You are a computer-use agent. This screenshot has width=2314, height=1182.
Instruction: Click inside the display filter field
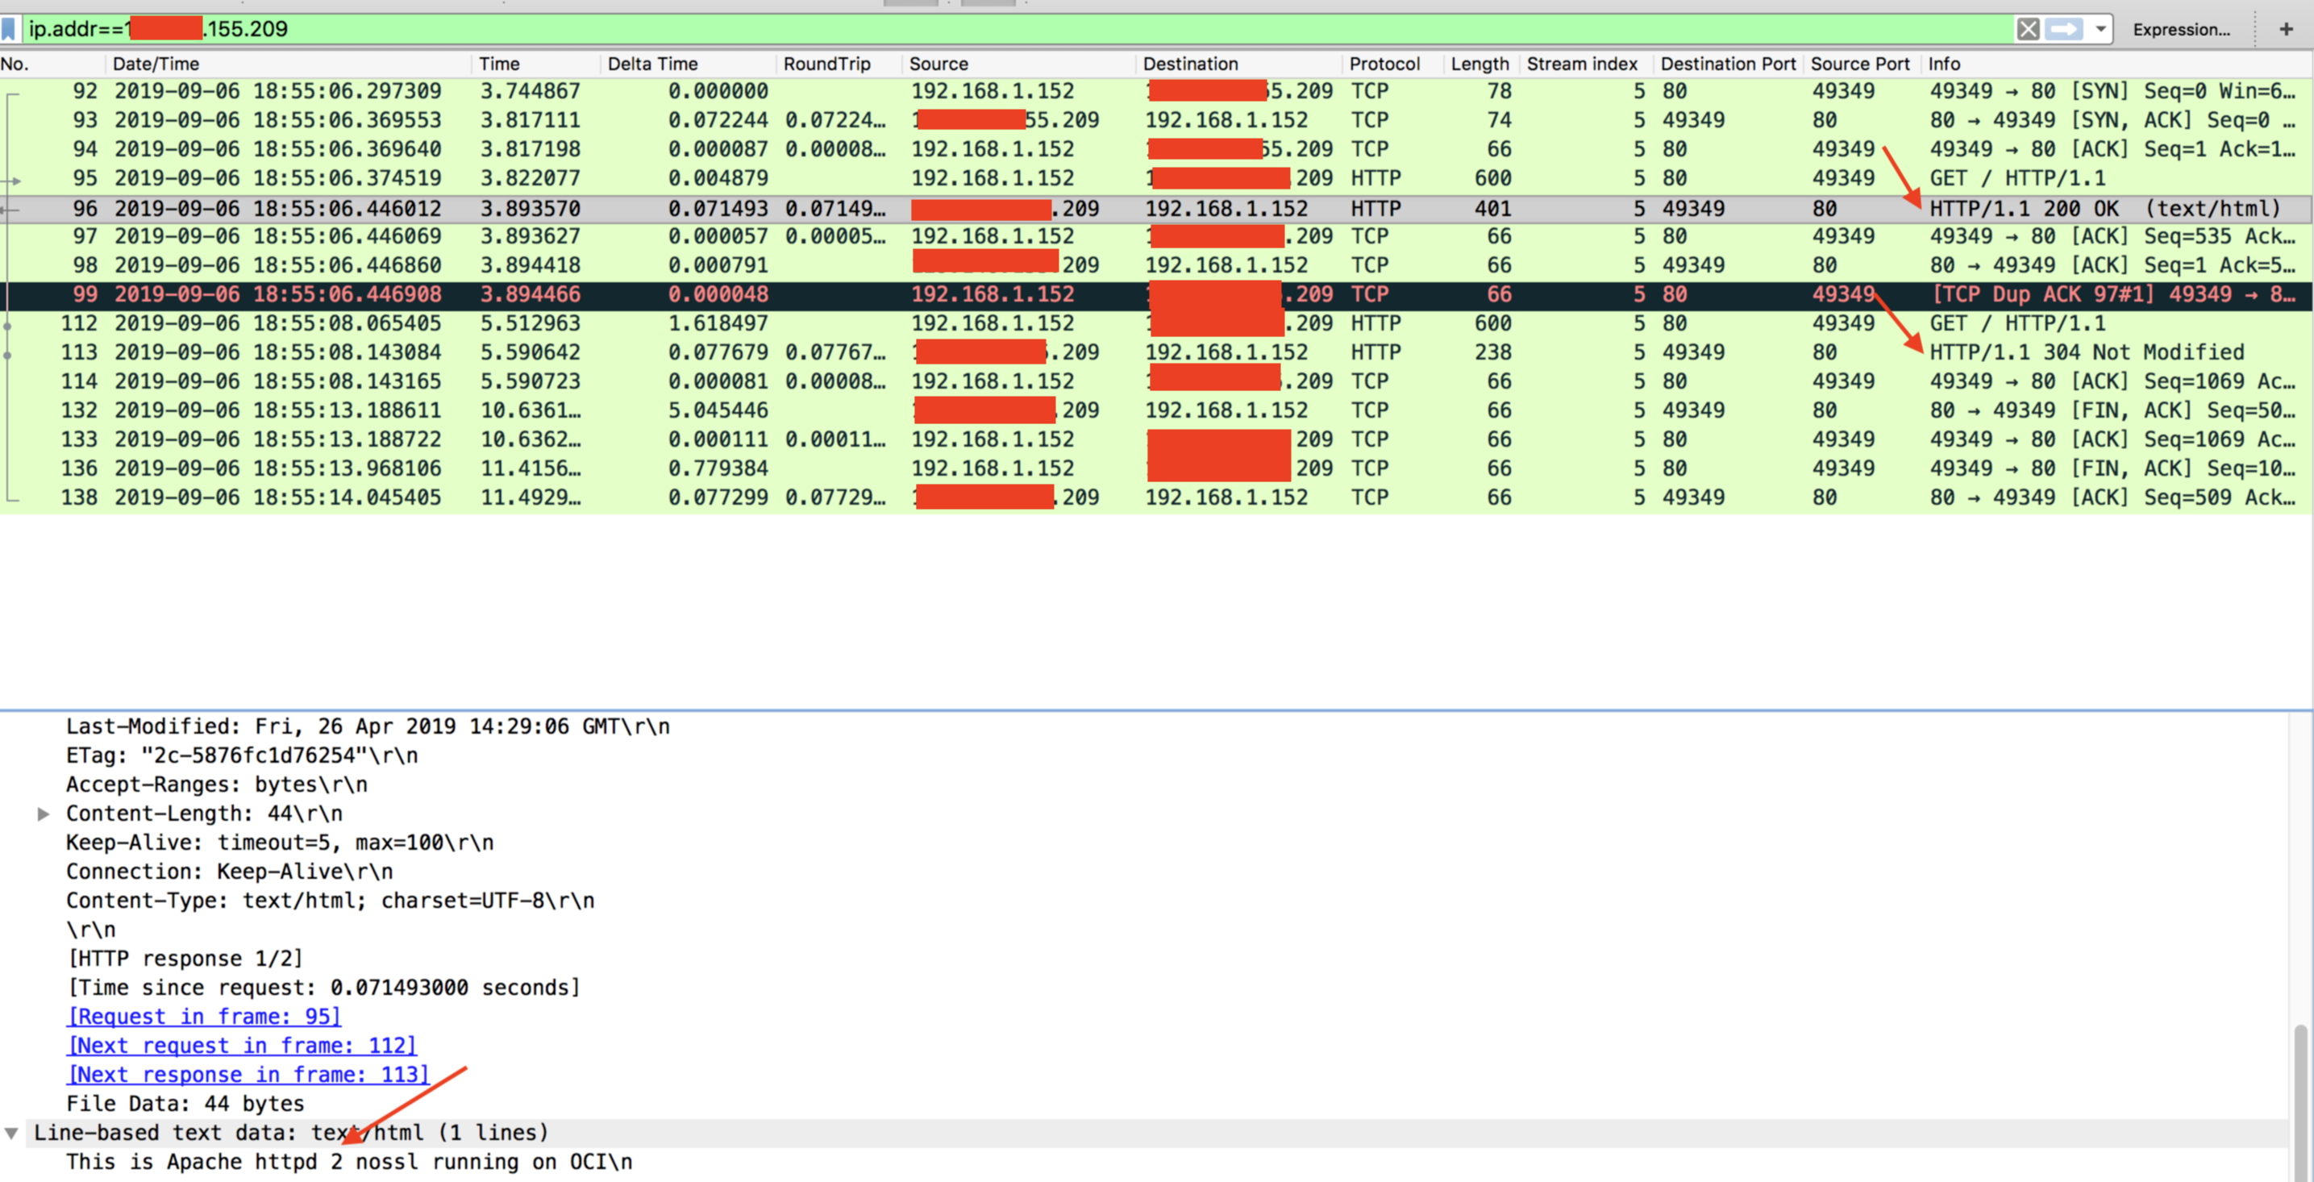pos(1078,29)
